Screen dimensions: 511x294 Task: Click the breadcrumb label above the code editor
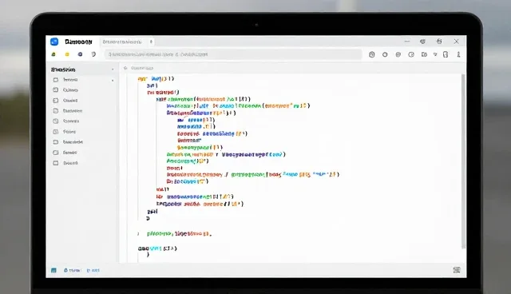[142, 68]
